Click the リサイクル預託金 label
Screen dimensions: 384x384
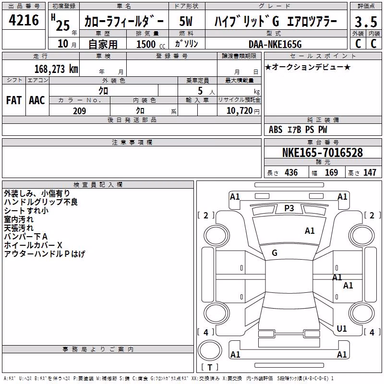tap(239, 100)
